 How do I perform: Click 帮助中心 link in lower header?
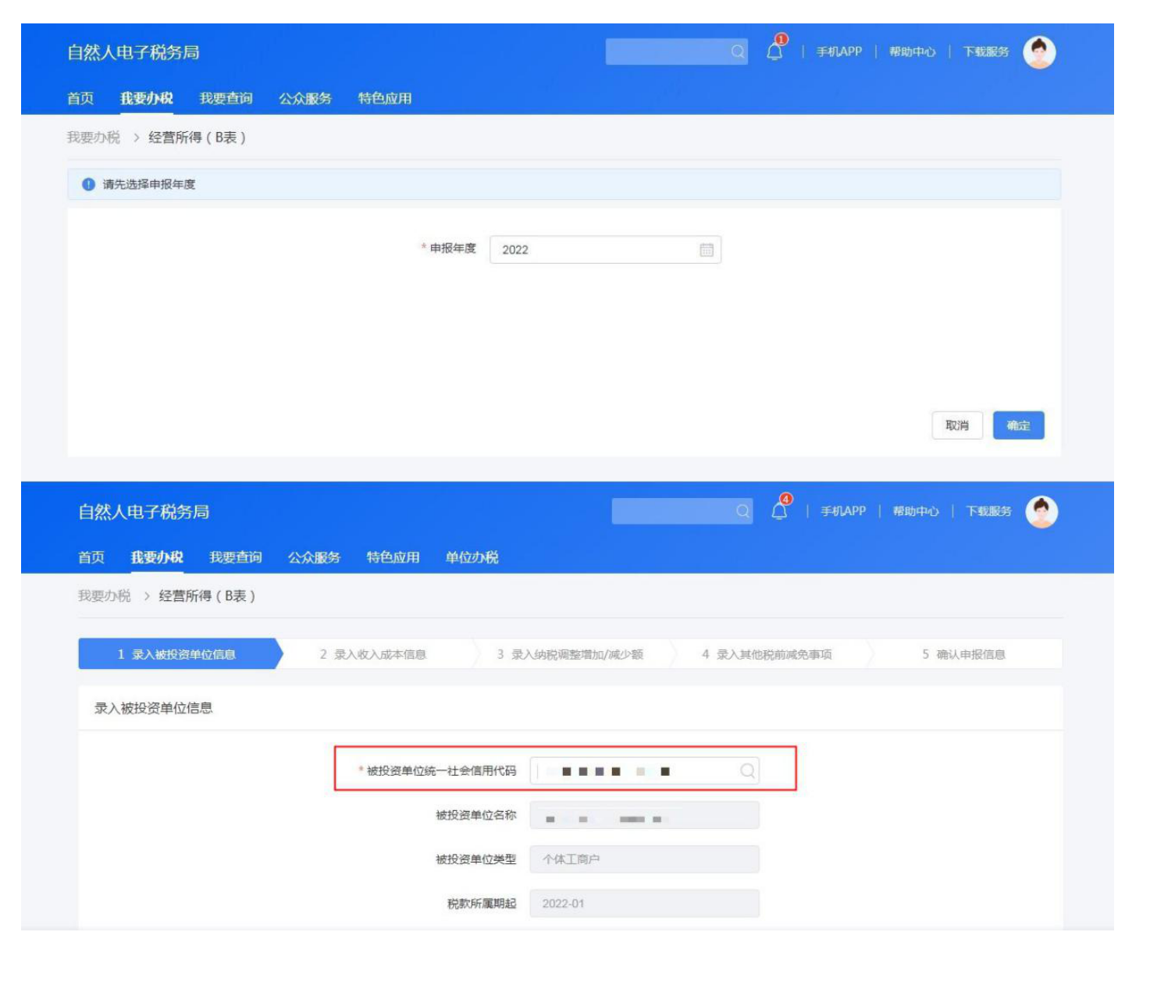coord(916,511)
